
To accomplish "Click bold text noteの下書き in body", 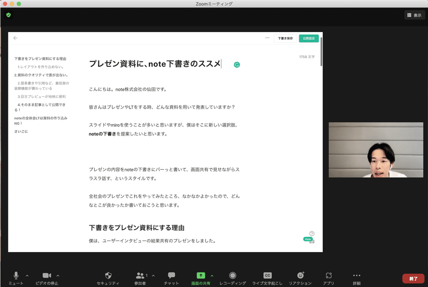I will [x=102, y=134].
